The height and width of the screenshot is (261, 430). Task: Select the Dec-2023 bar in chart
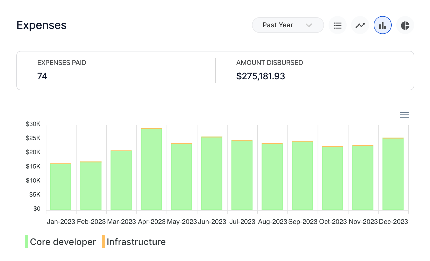(x=393, y=174)
